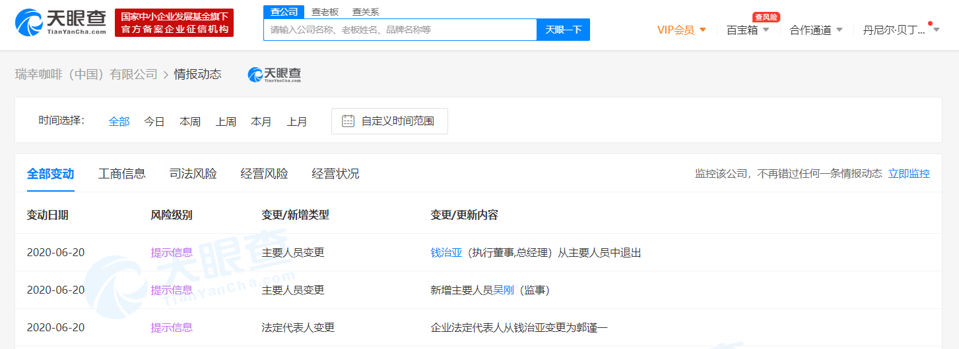Open the user account menu 丹尼尔·贝丁
This screenshot has height=349, width=959.
tap(900, 30)
